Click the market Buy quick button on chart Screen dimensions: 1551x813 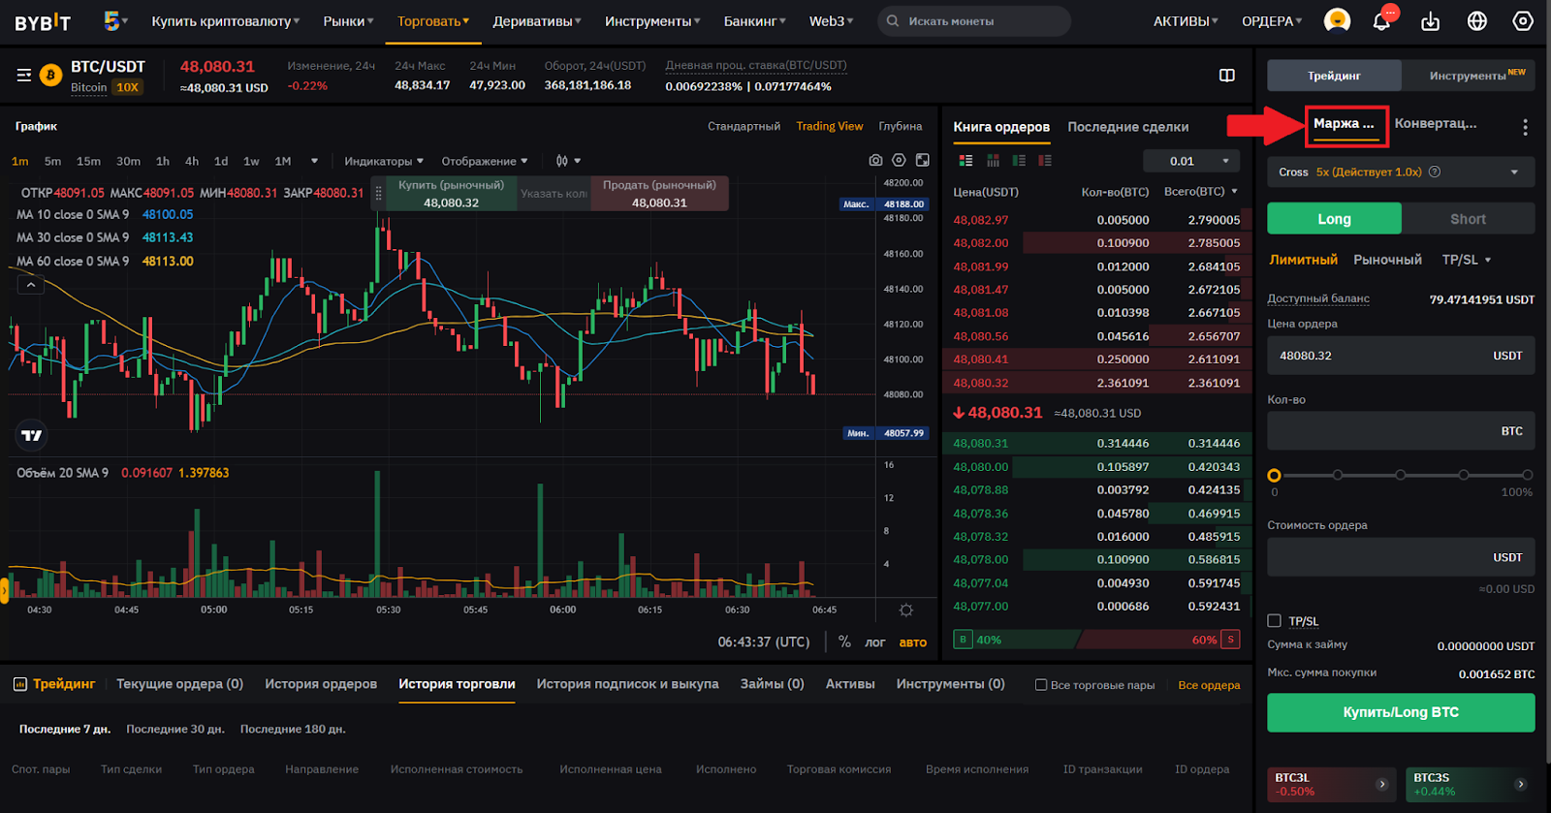[451, 194]
